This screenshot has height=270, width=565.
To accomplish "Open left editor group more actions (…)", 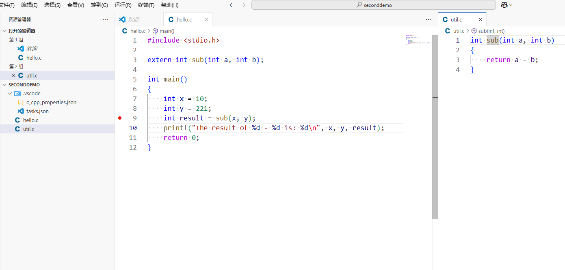I will pyautogui.click(x=429, y=19).
